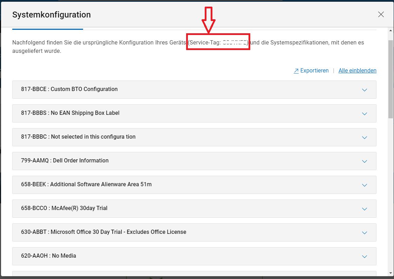Select the text 630-ABBT : Microsoft Office 30 Day Trial
394x279 pixels.
pos(72,232)
